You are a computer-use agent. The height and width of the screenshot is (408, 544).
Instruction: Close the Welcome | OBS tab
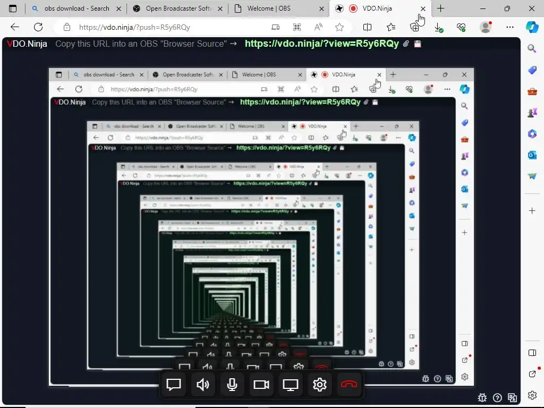(x=321, y=8)
